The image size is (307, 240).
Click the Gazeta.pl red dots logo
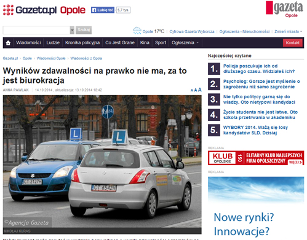[x=8, y=10]
